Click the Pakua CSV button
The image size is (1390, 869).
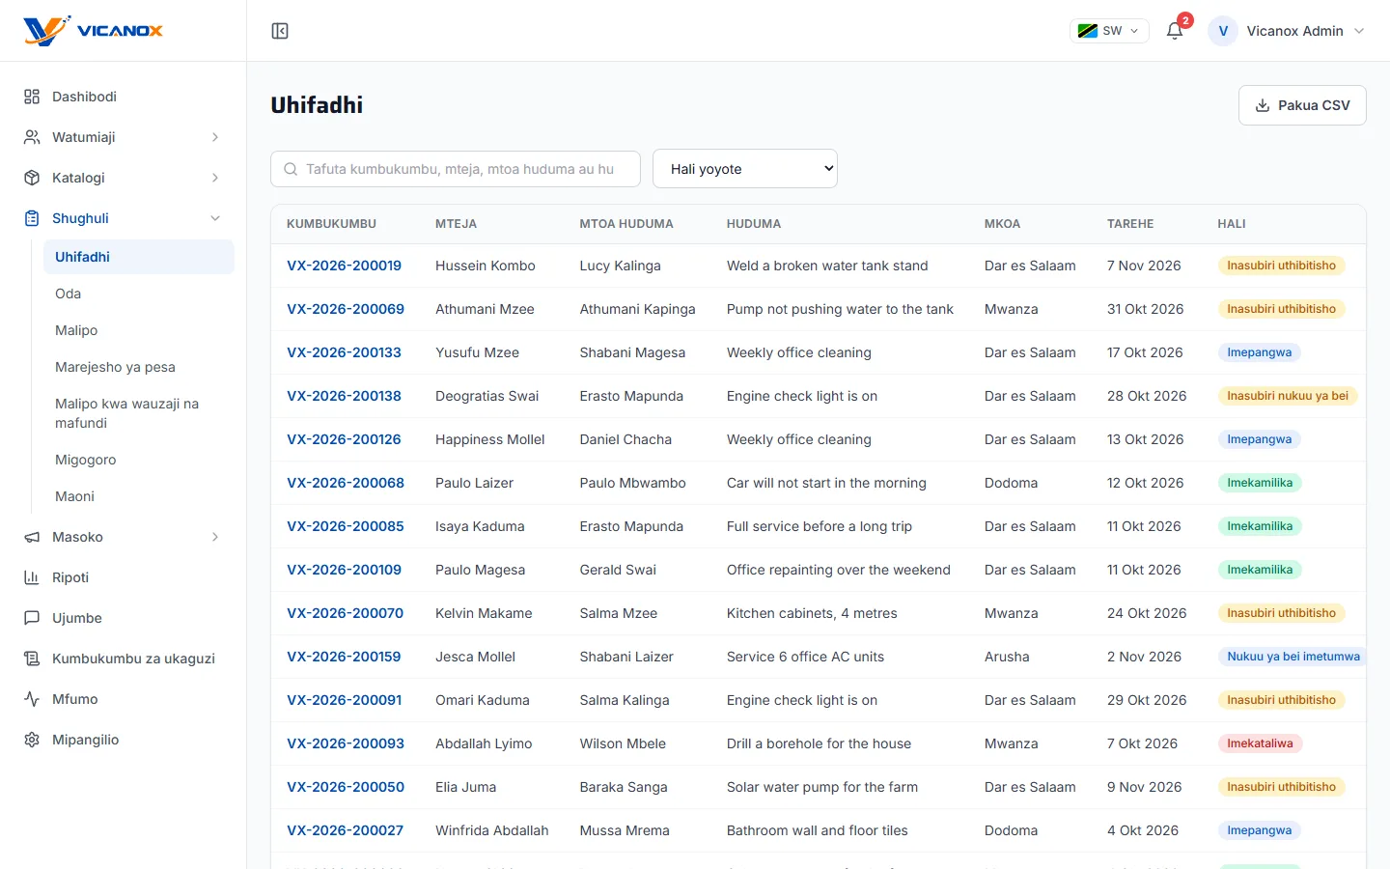coord(1302,105)
